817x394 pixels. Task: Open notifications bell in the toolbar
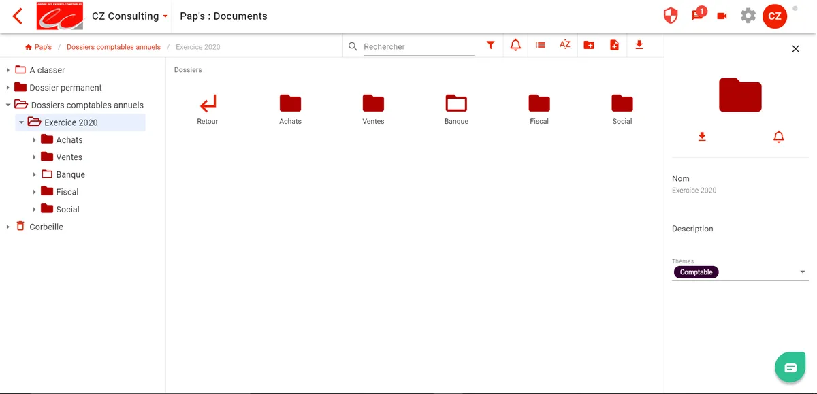point(515,46)
